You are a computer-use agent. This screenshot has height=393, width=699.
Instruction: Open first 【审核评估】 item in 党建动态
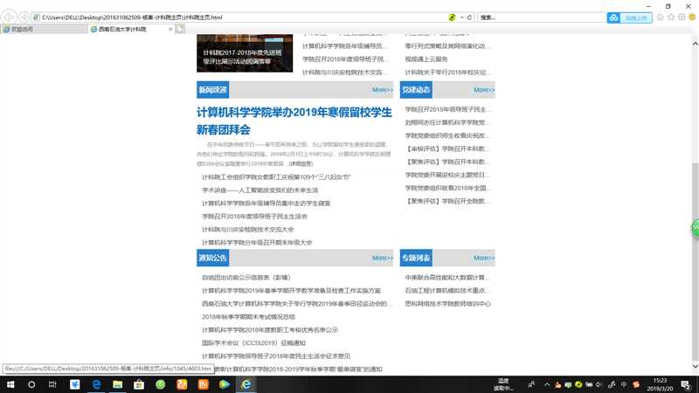[447, 148]
